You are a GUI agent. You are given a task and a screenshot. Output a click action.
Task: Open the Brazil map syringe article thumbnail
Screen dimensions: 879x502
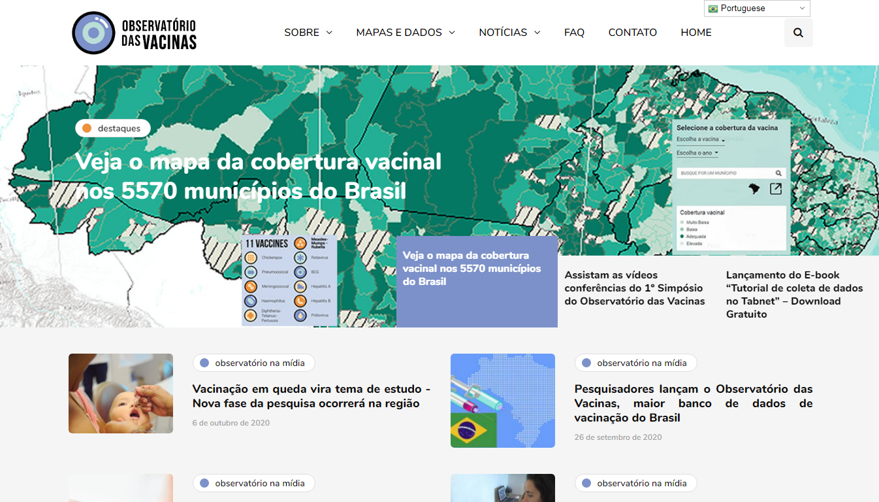(x=503, y=401)
